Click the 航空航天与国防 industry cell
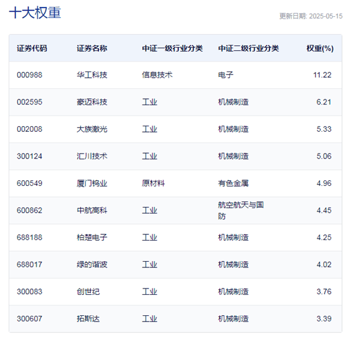 pyautogui.click(x=241, y=210)
